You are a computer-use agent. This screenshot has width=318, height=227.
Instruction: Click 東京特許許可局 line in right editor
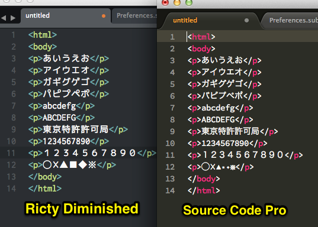[233, 131]
